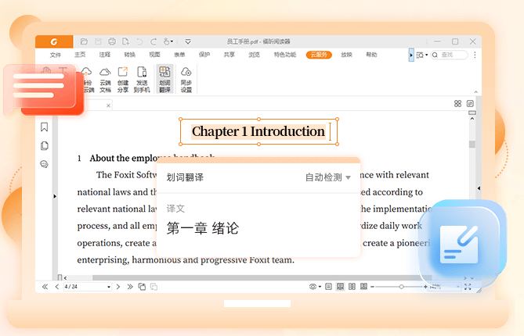Image resolution: width=524 pixels, height=336 pixels.
Task: Switch to the 共享 ribbon tab
Action: [x=229, y=55]
